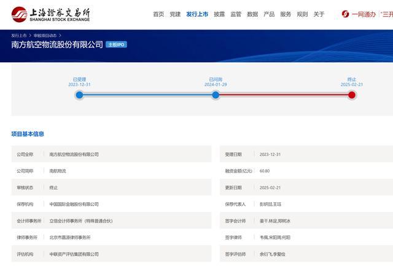Open the 披露 menu
Viewport: 393px width, 268px height.
coord(219,14)
